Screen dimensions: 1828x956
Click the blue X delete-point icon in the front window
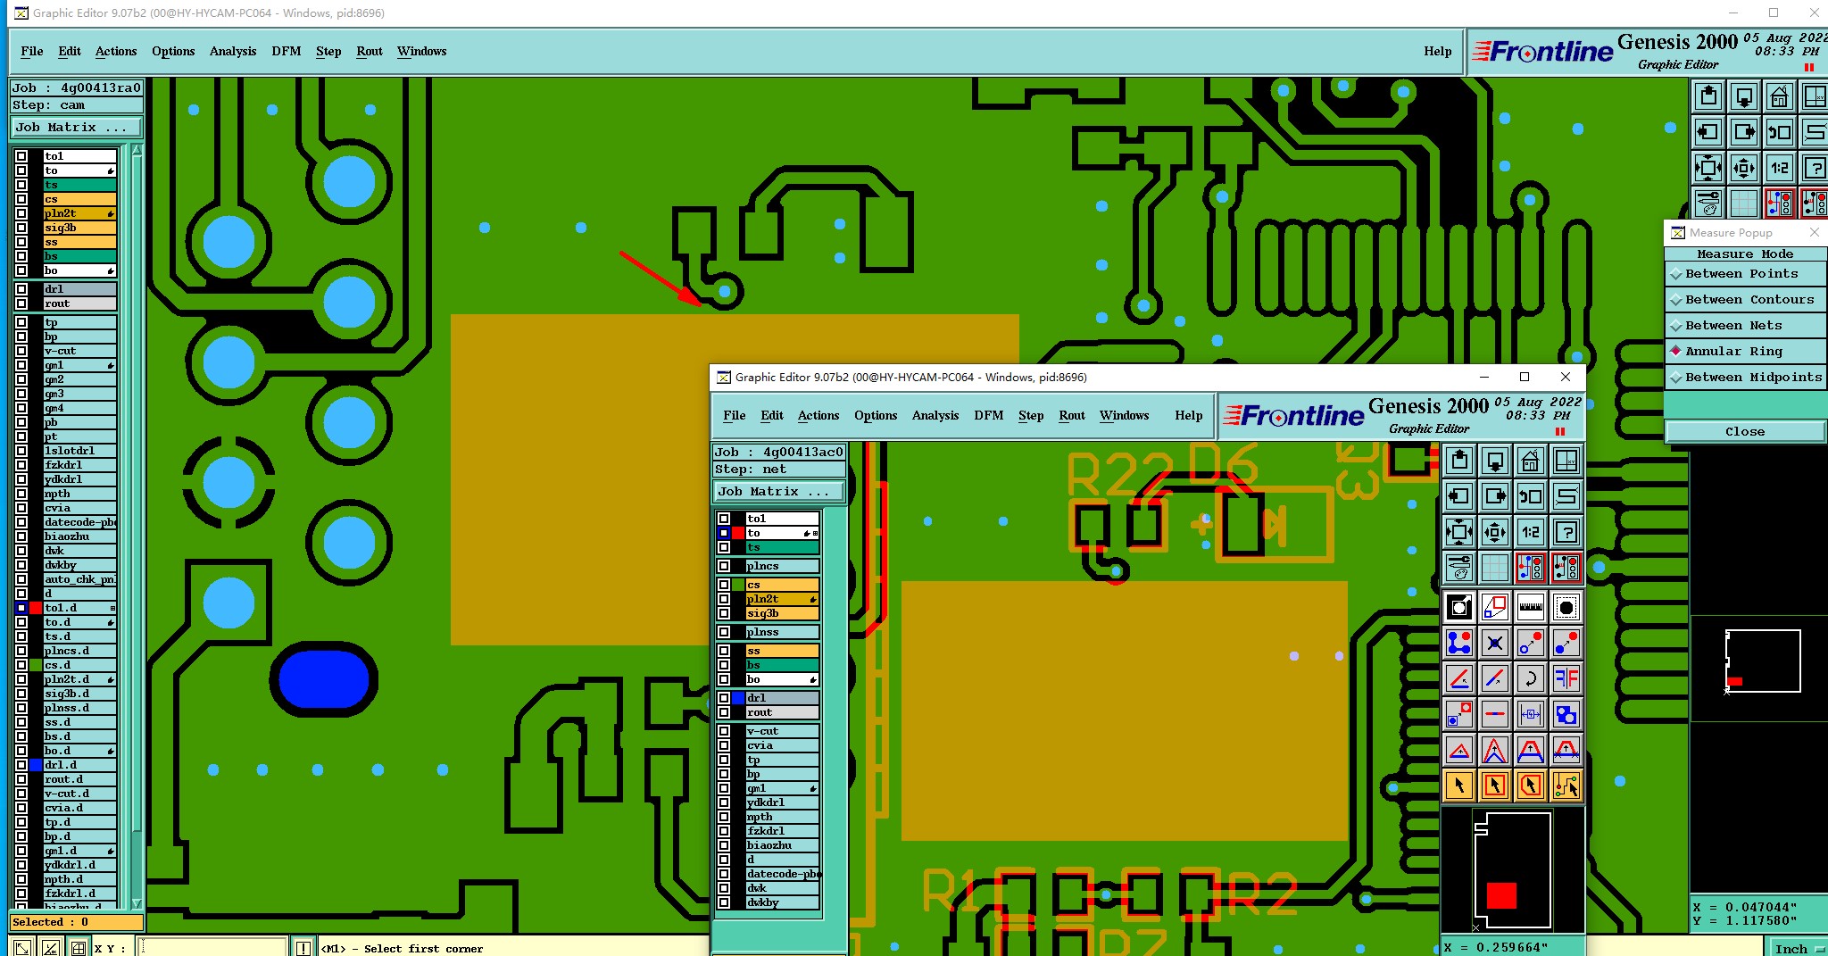[1495, 644]
